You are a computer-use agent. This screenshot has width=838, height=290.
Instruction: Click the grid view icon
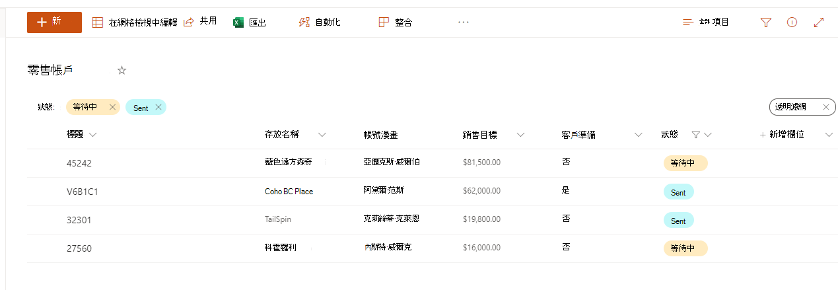click(x=97, y=22)
